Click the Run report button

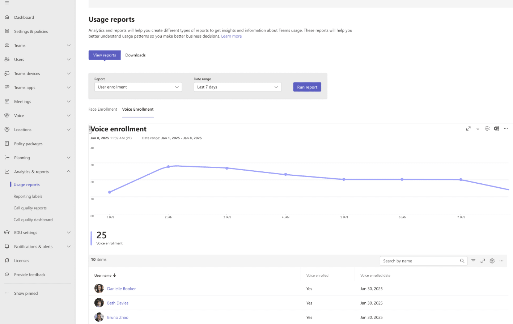(x=307, y=87)
